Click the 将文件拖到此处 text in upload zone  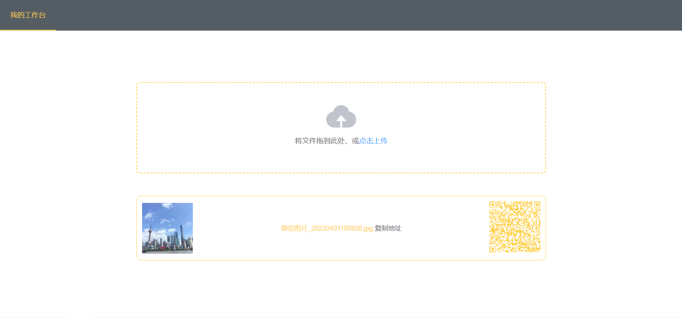coord(320,141)
